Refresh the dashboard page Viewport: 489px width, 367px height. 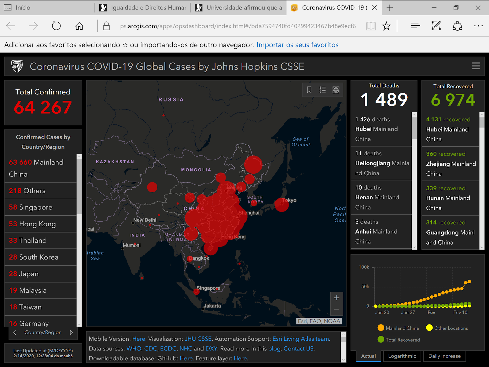coord(56,26)
